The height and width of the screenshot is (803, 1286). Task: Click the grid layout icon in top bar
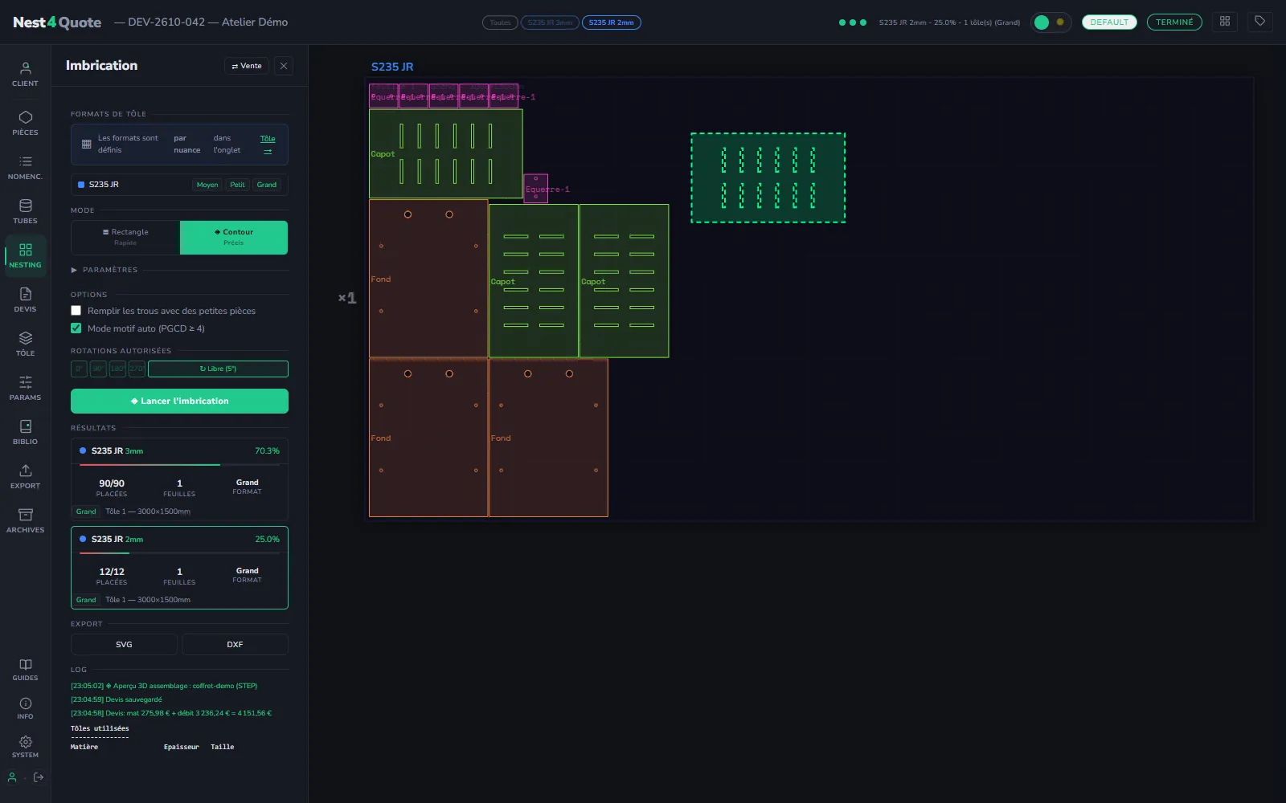(1225, 22)
